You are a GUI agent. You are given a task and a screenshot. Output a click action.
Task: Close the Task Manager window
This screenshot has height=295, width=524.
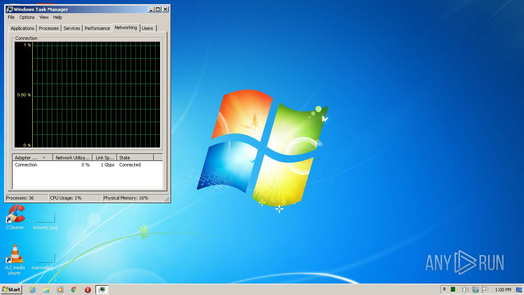pyautogui.click(x=165, y=9)
